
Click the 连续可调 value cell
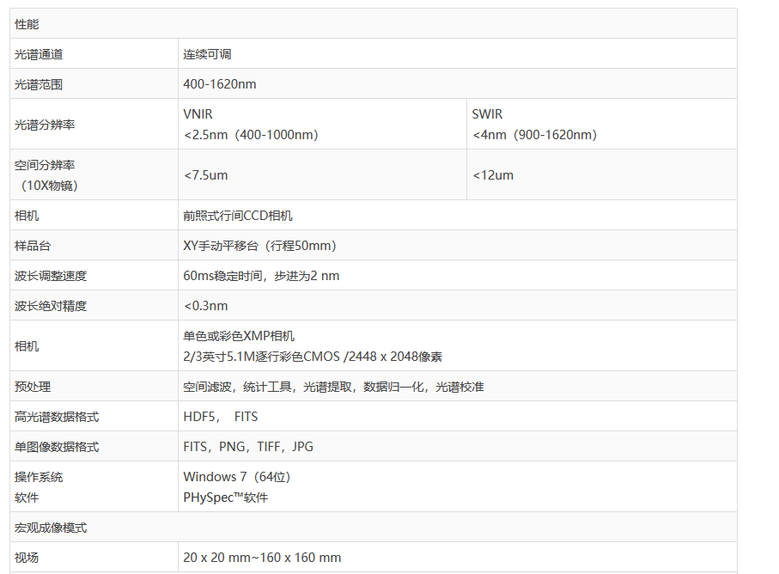pos(207,54)
